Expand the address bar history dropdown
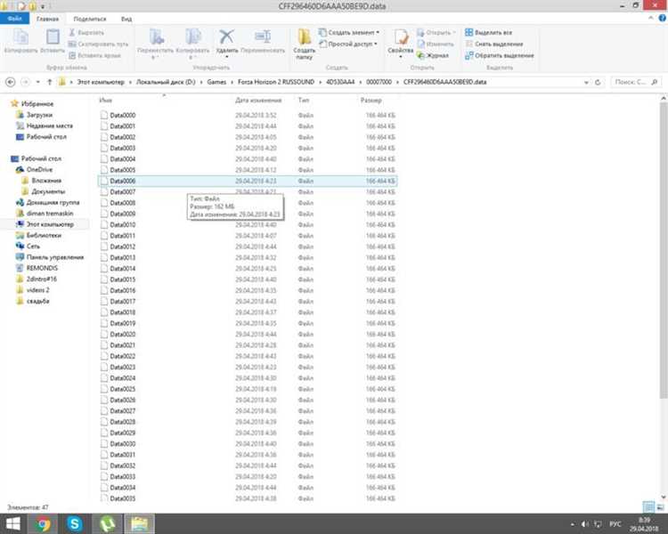 586,82
